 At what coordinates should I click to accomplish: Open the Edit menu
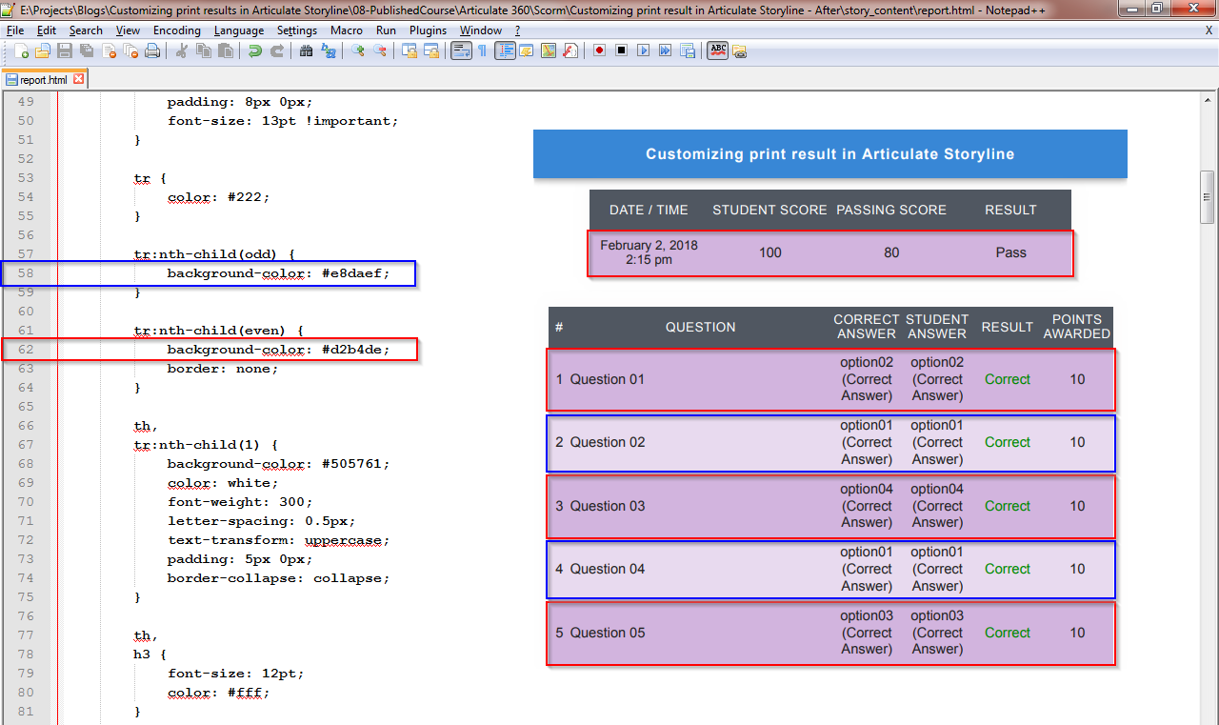tap(47, 30)
